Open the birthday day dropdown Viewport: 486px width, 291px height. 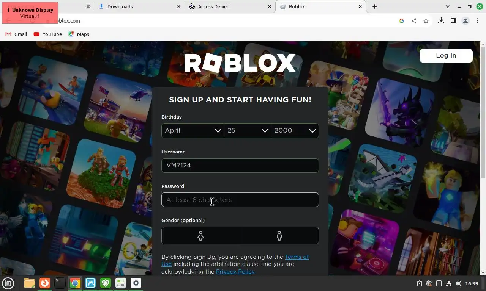248,130
